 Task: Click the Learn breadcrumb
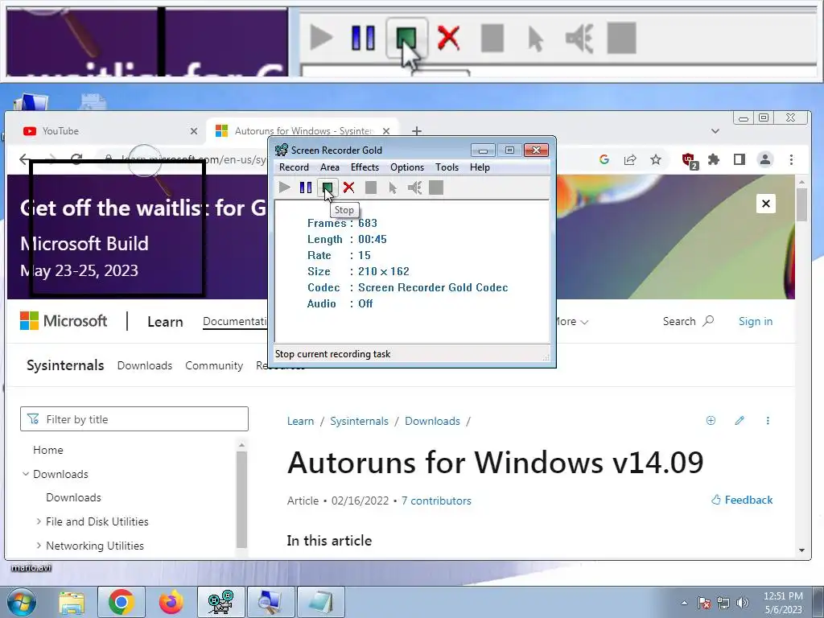300,421
